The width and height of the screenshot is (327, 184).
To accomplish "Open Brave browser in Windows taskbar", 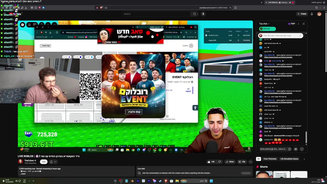I will (166, 181).
